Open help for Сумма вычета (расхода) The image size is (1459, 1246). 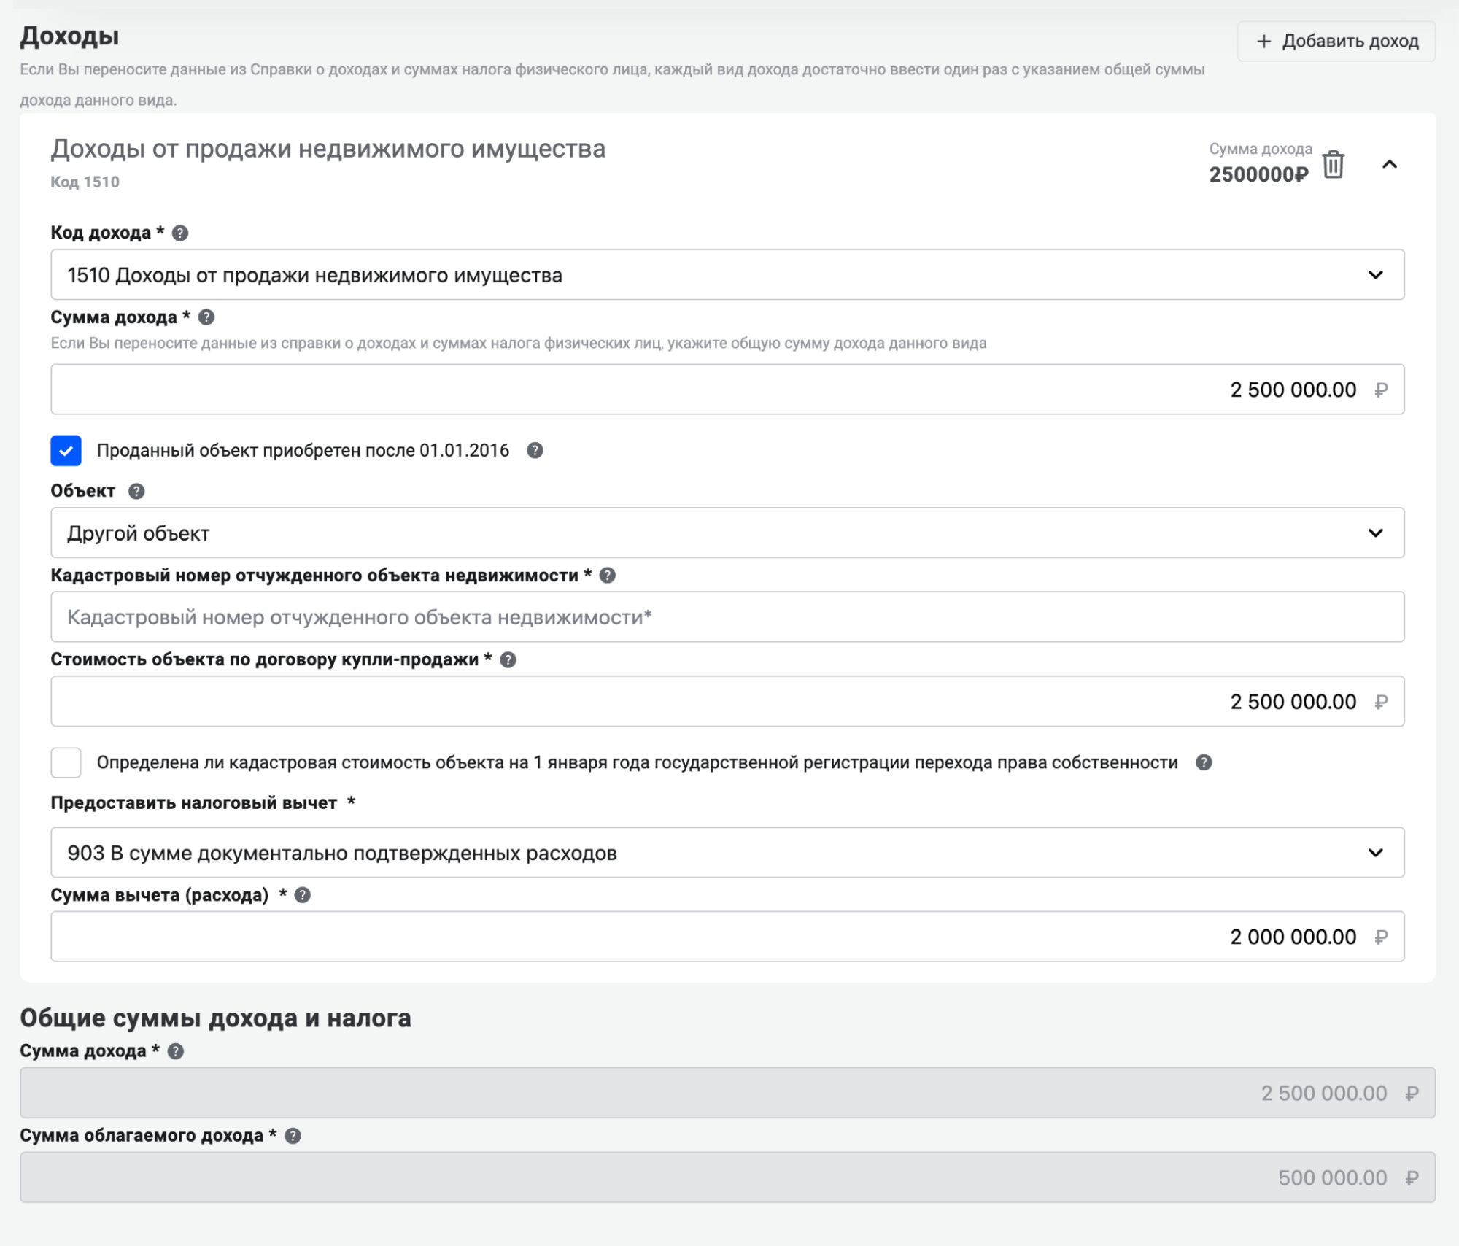click(303, 895)
